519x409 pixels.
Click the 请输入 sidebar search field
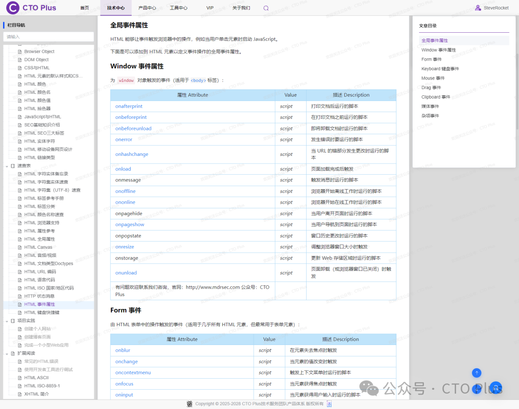click(x=49, y=37)
